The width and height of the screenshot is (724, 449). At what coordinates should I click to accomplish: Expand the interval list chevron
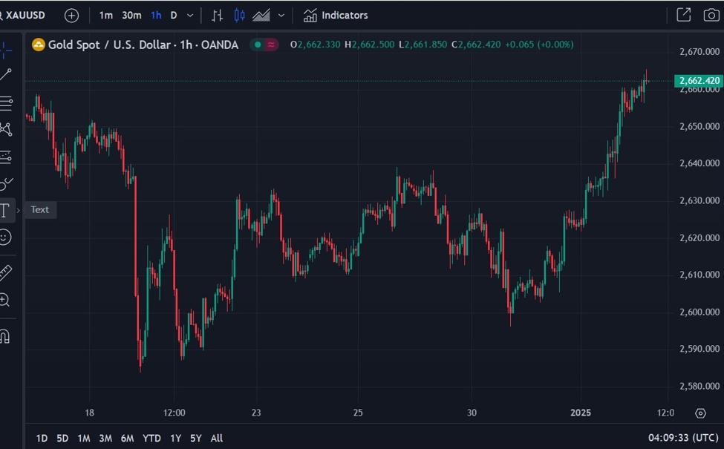(190, 15)
